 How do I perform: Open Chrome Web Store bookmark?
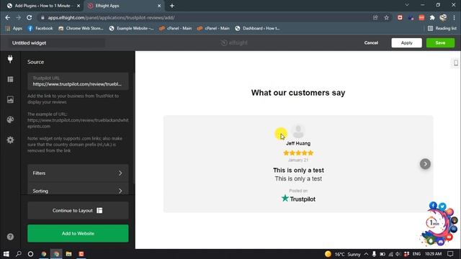[x=81, y=29]
